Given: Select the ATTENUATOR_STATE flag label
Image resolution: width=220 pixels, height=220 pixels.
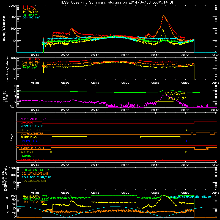Looking at the screenshot, I should coord(33,119).
